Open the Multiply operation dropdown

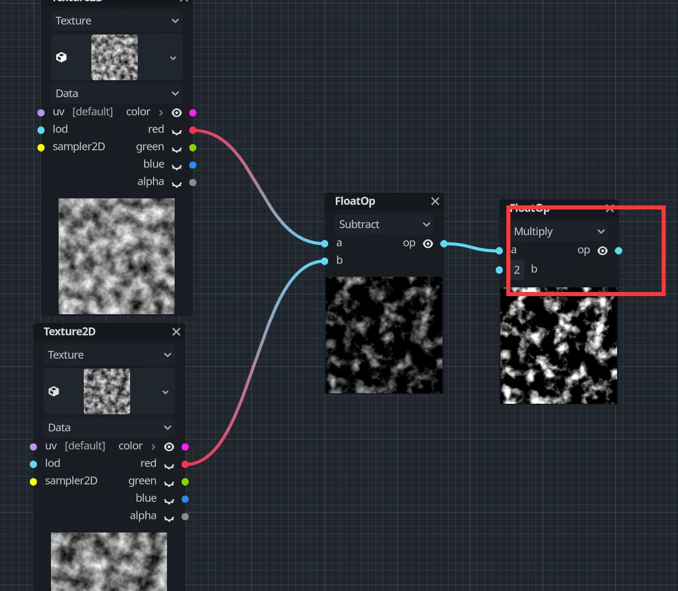click(558, 231)
